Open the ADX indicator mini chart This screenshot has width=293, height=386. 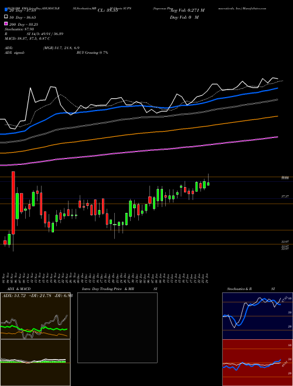click(35, 316)
